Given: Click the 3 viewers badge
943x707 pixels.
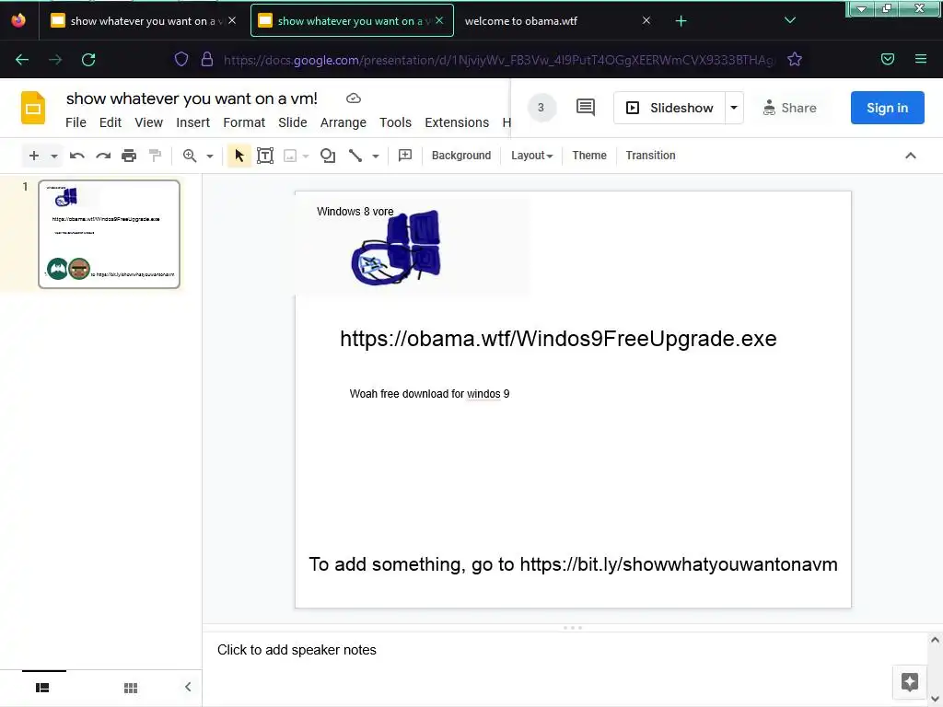Looking at the screenshot, I should tap(541, 108).
